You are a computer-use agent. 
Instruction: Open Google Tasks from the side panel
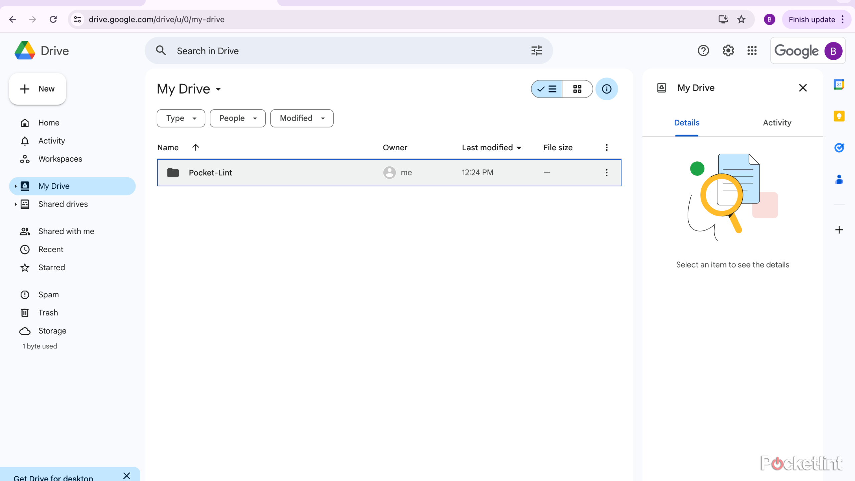coord(839,148)
